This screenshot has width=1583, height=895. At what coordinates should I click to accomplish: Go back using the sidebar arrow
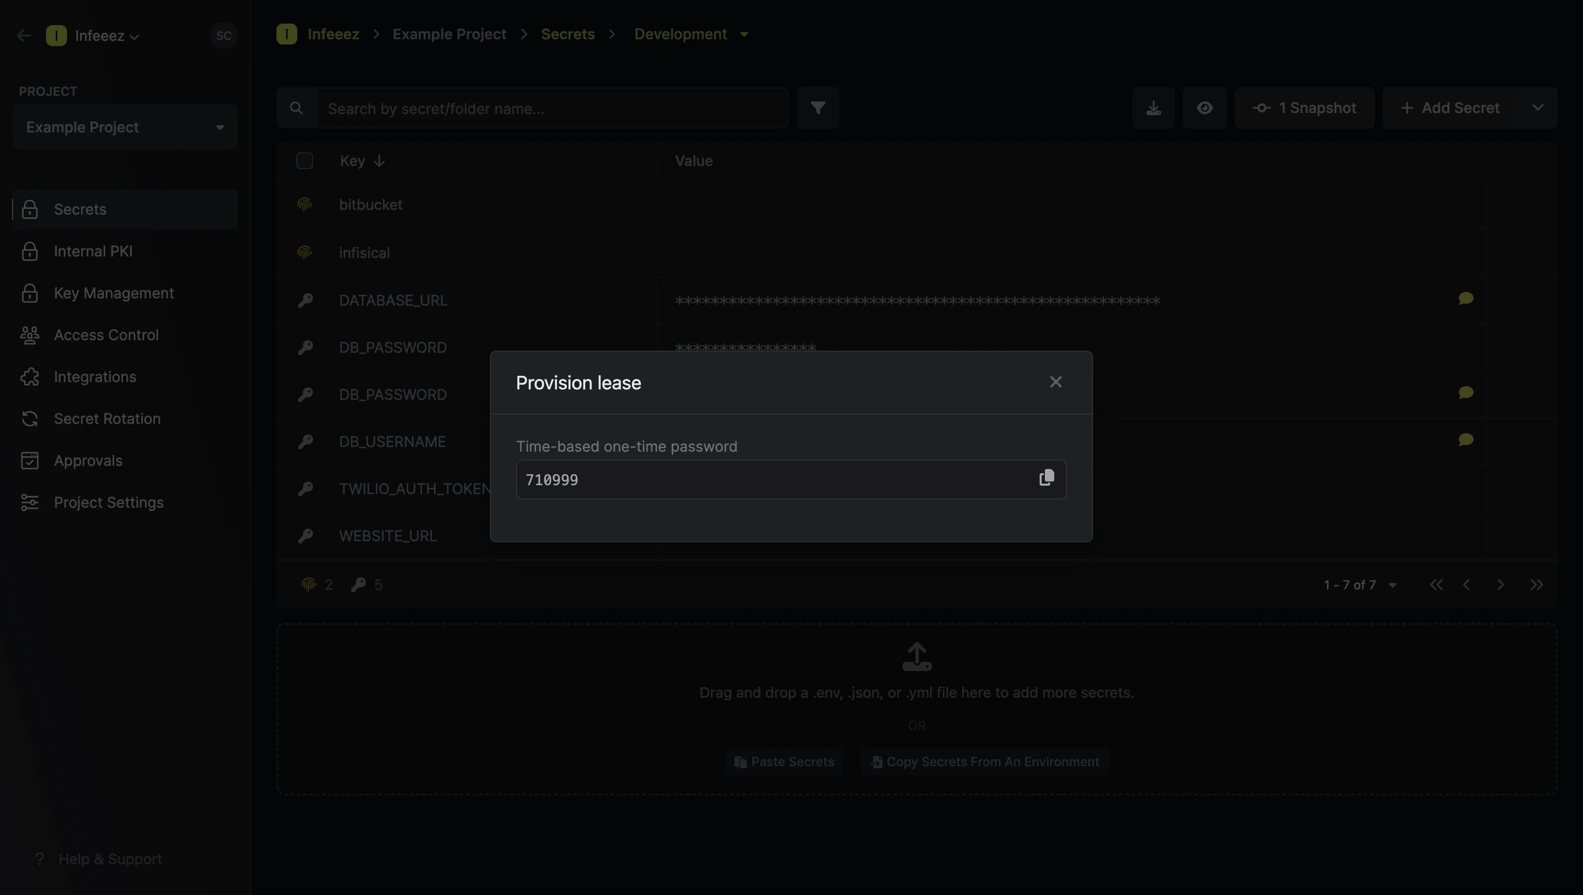[24, 36]
